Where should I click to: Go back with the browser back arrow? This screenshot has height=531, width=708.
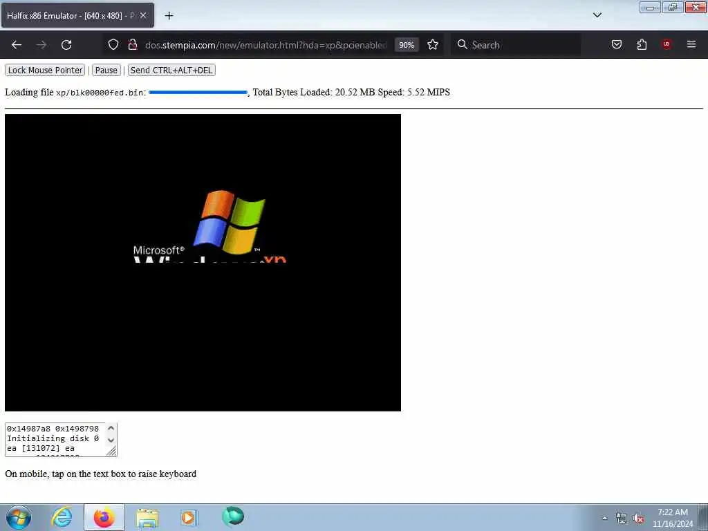pos(17,45)
